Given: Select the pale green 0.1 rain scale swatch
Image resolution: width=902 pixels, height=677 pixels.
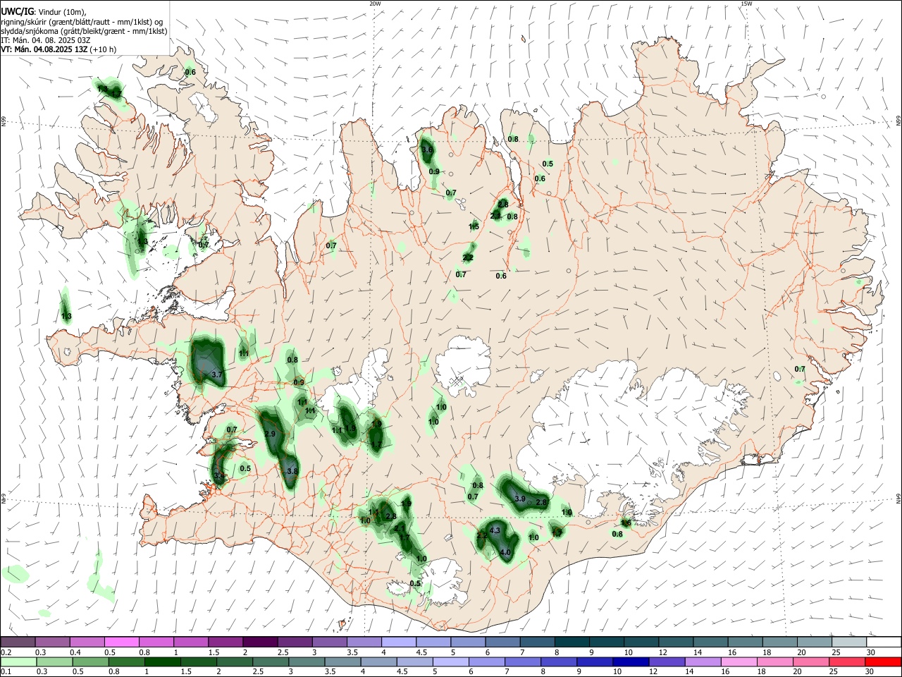Looking at the screenshot, I should 18,661.
